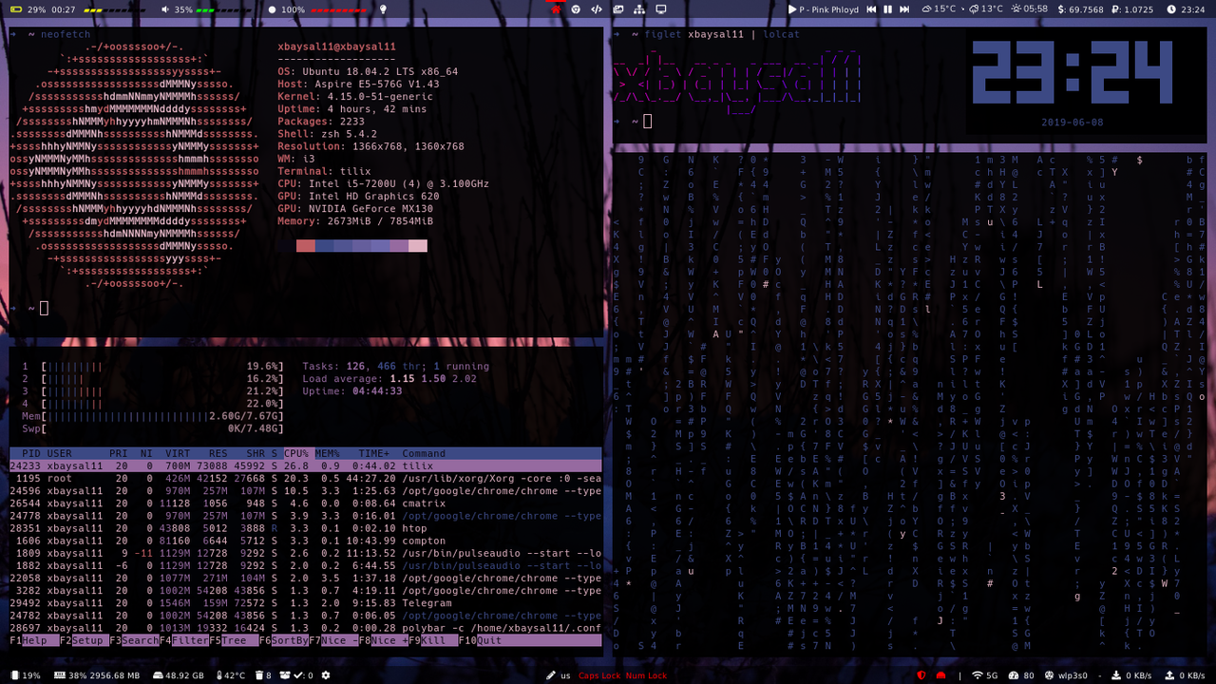Toggle the Num Lock indicator
Viewport: 1216px width, 684px height.
coord(646,676)
